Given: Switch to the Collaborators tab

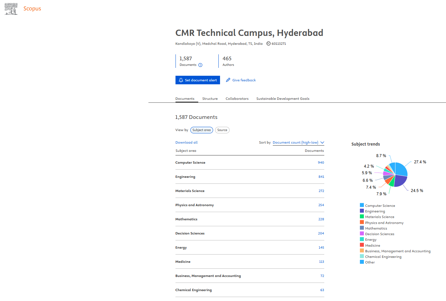Looking at the screenshot, I should click(x=237, y=99).
